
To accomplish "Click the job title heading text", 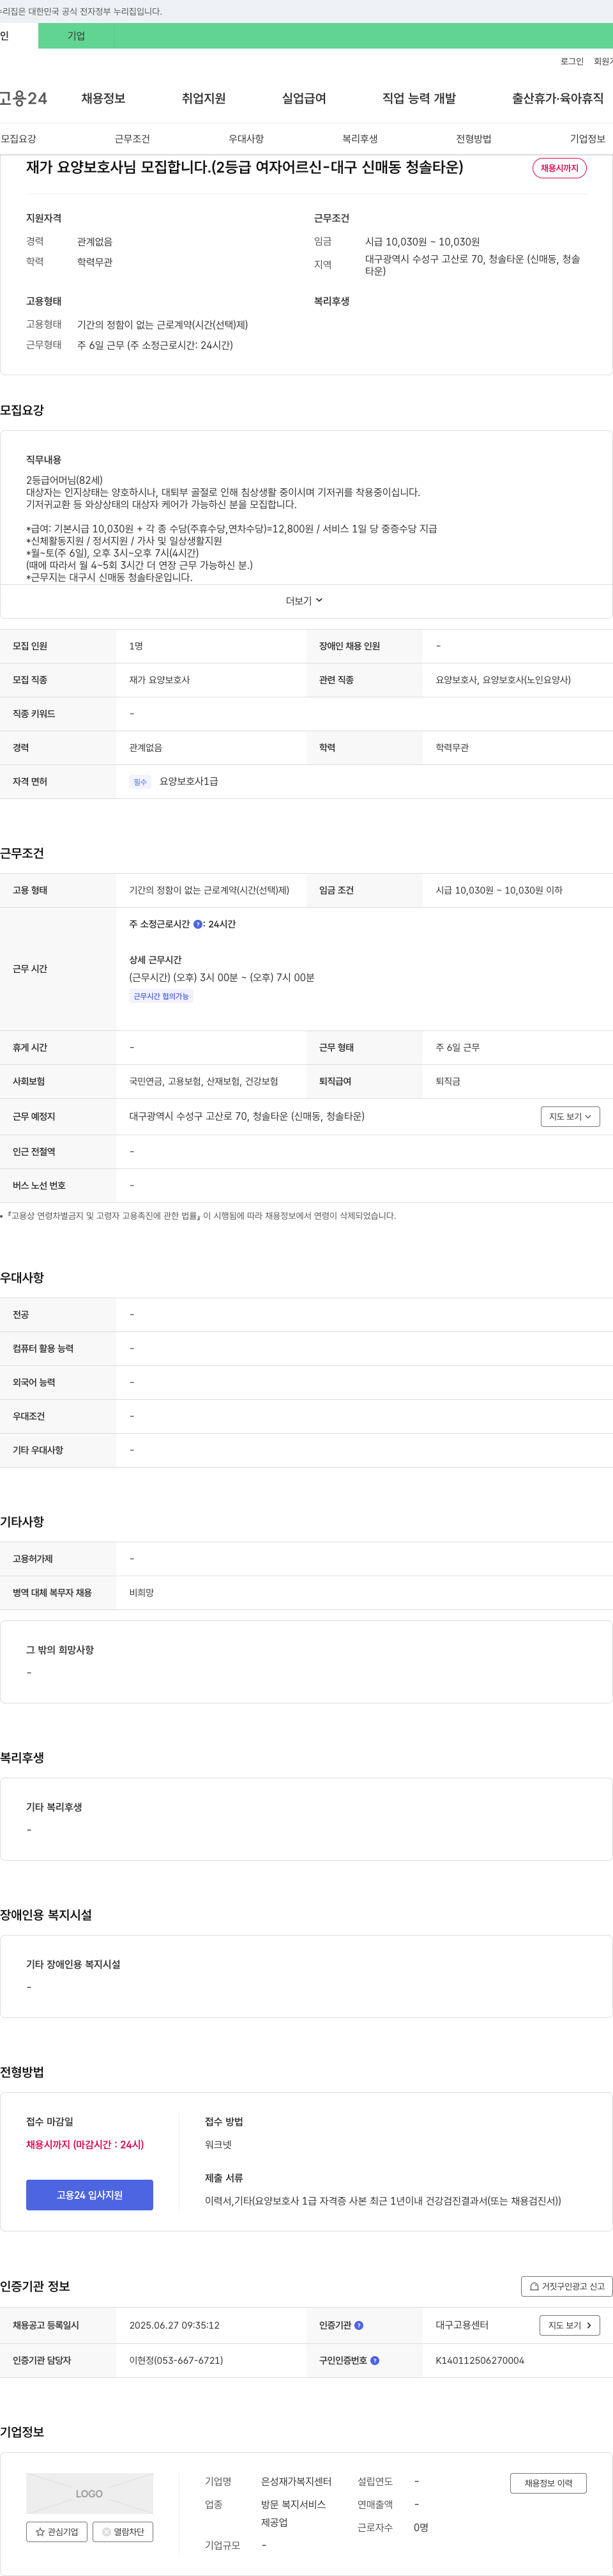I will coord(245,167).
